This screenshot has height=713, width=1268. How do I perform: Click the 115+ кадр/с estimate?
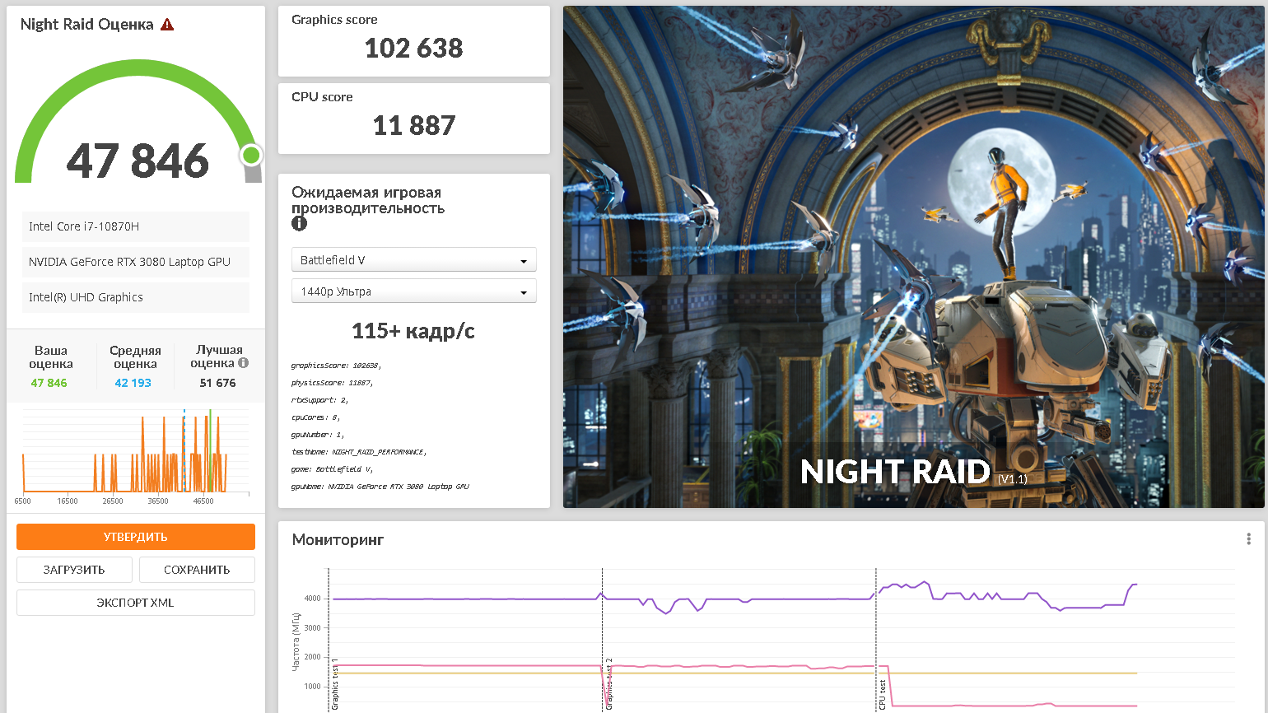pos(413,331)
